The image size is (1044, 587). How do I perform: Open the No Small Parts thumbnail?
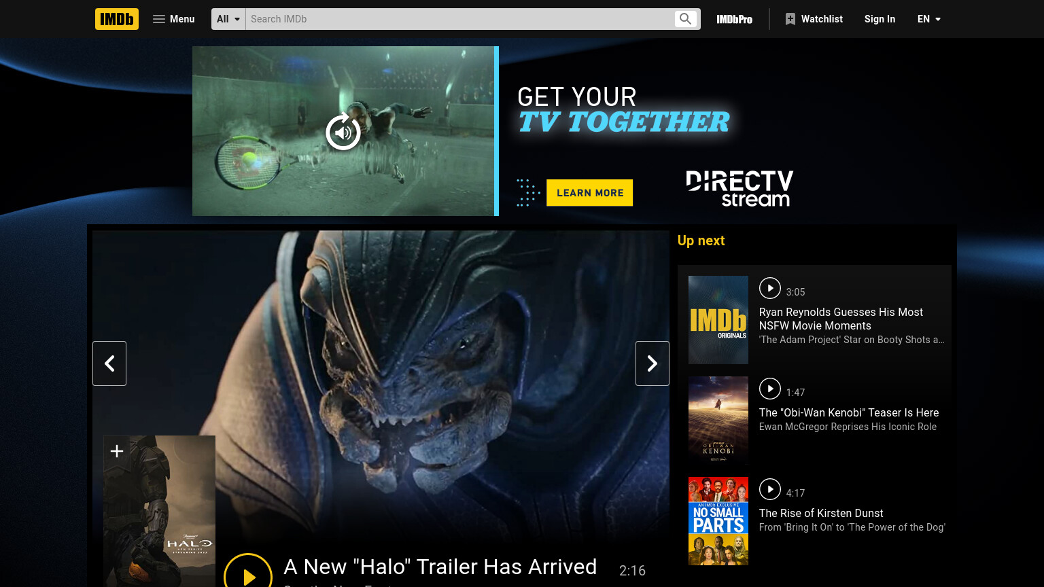coord(718,521)
